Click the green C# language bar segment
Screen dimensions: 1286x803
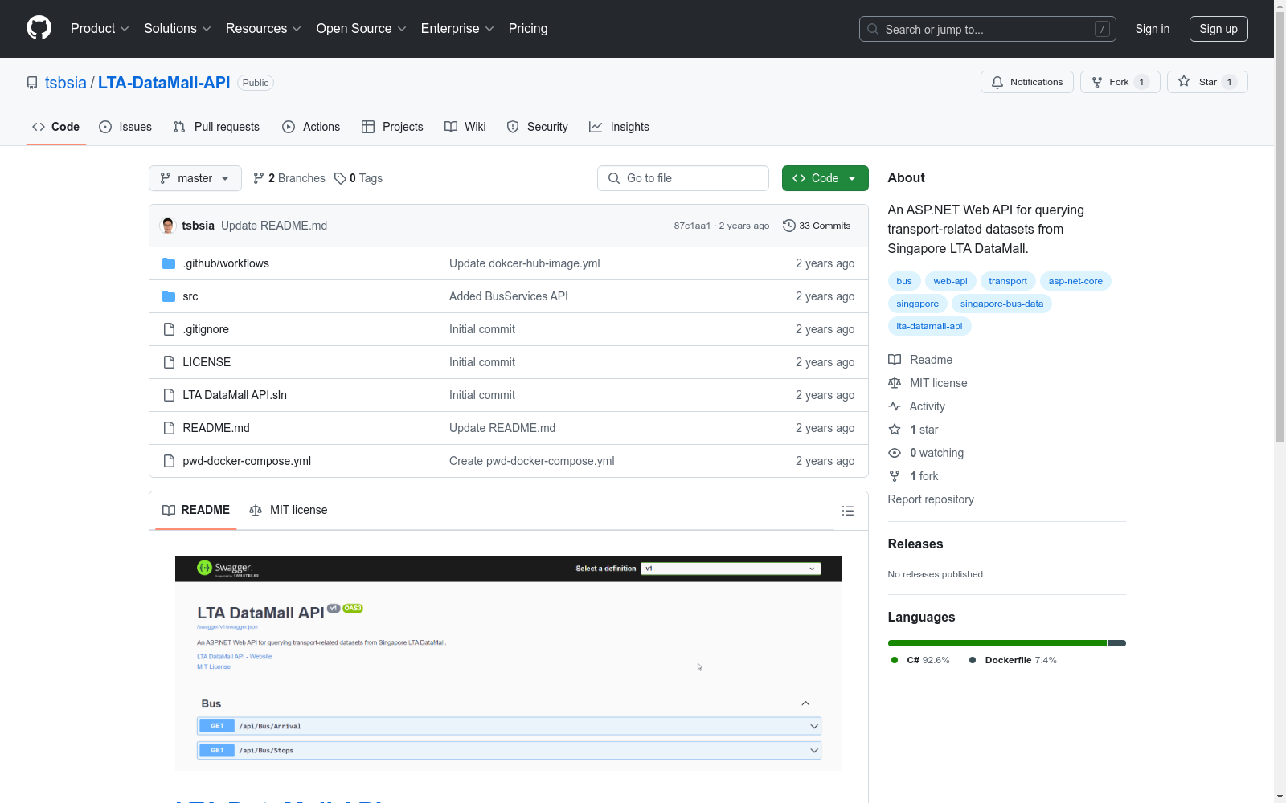pyautogui.click(x=997, y=643)
